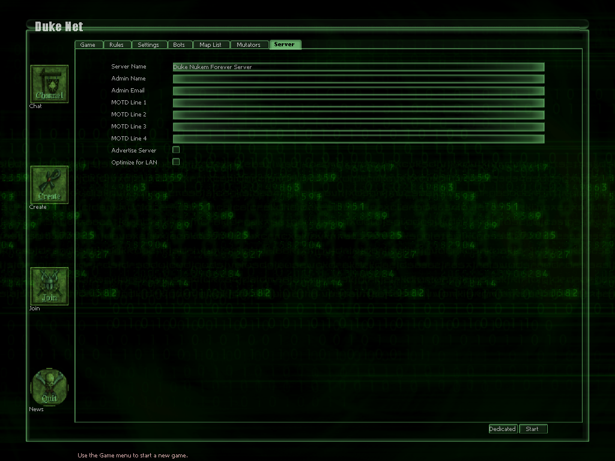This screenshot has width=615, height=461.
Task: Open the Map List tab
Action: point(211,44)
